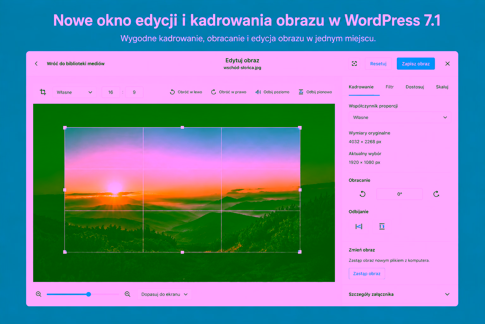
Task: Click the top-right crop corner handle
Action: tap(300, 128)
